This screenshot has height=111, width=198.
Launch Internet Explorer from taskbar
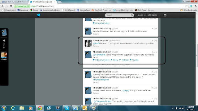click(x=13, y=108)
